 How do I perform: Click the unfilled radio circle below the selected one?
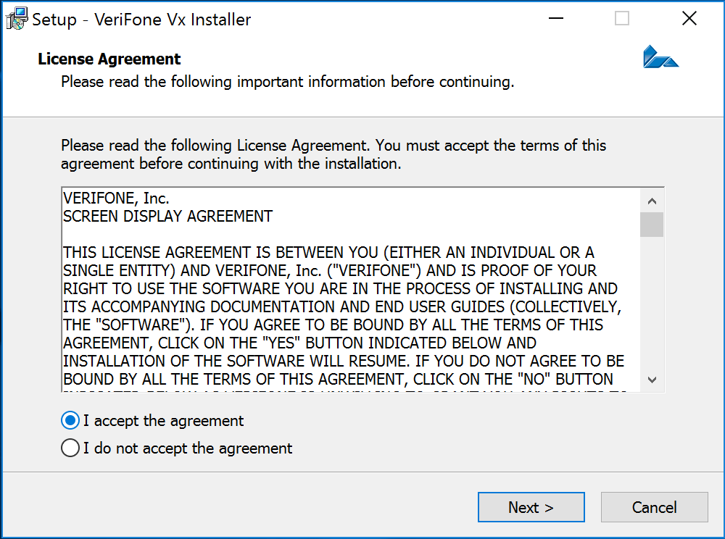coord(70,448)
